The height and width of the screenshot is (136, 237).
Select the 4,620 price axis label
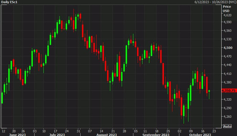coord(227,15)
